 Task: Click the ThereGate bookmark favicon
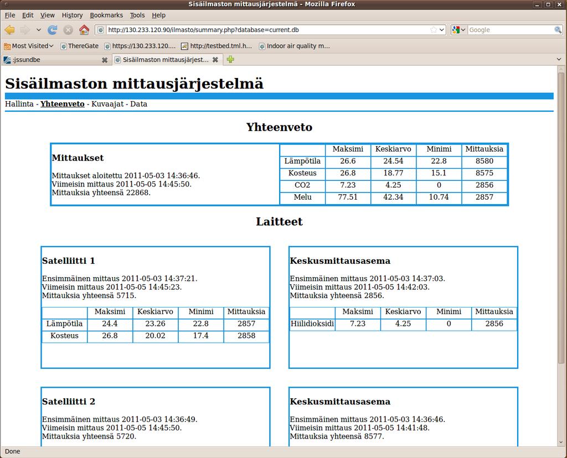coord(63,46)
